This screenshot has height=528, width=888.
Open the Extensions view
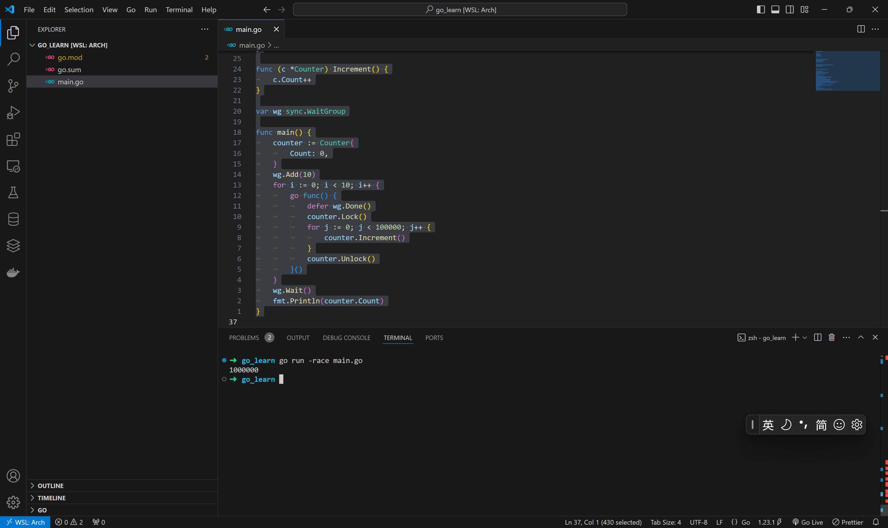point(13,139)
